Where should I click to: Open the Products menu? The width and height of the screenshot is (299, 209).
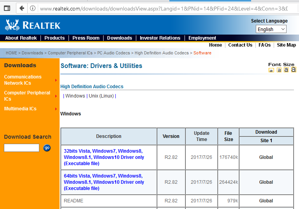coord(55,38)
